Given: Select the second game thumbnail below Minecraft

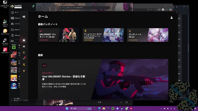Looking at the screenshot, I should (x=14, y=62).
